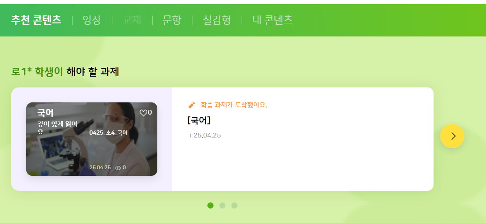The image size is (486, 223).
Task: Go to the 내 콘텐츠 tab
Action: point(272,20)
